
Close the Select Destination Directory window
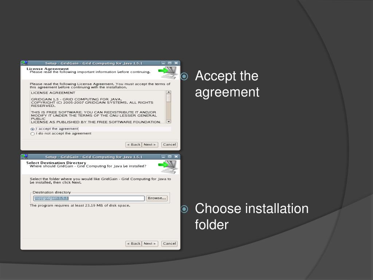pos(176,157)
